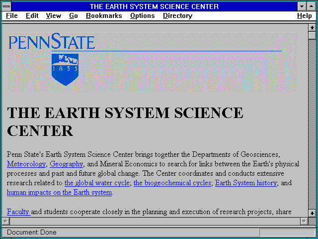Open the global water cycle link
The width and height of the screenshot is (318, 239).
tap(97, 183)
